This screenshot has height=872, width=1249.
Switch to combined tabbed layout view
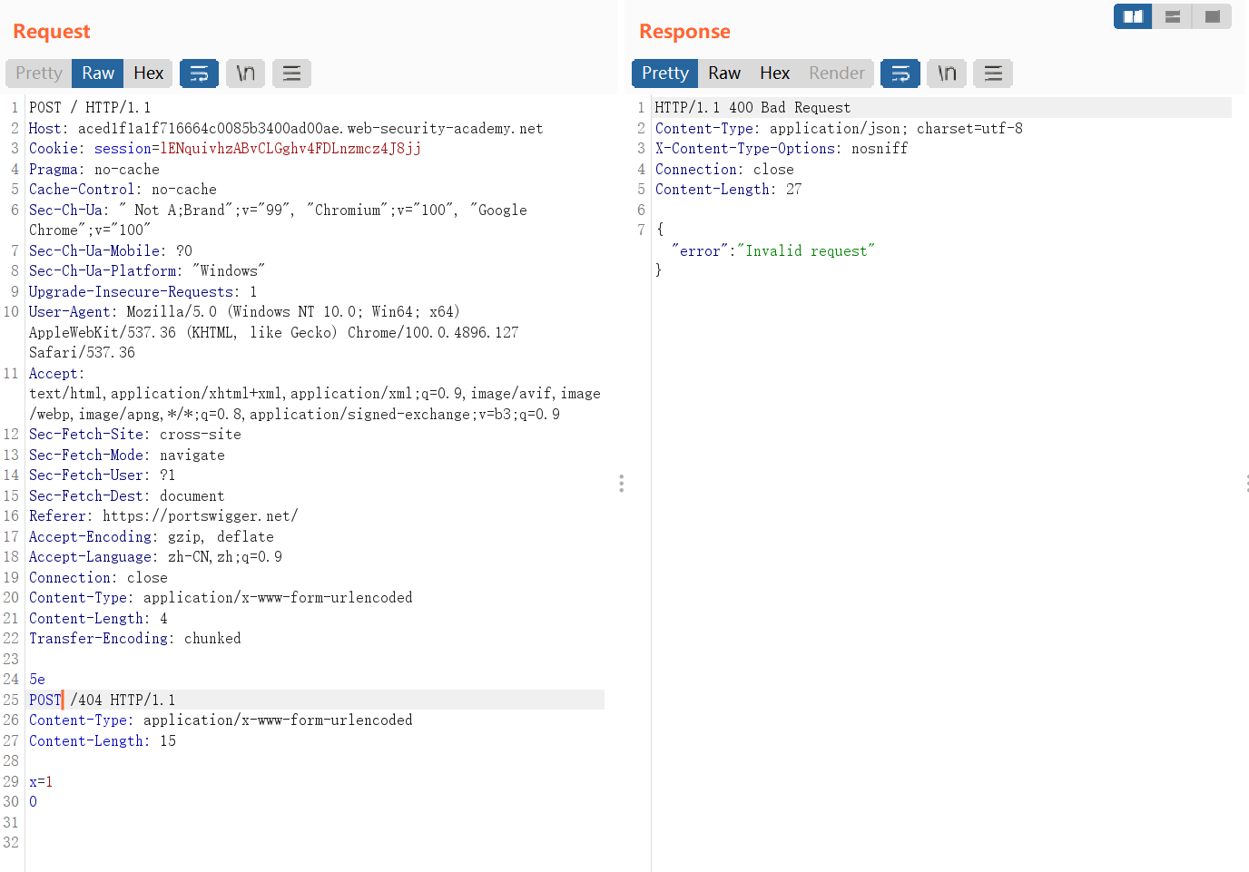(1212, 16)
